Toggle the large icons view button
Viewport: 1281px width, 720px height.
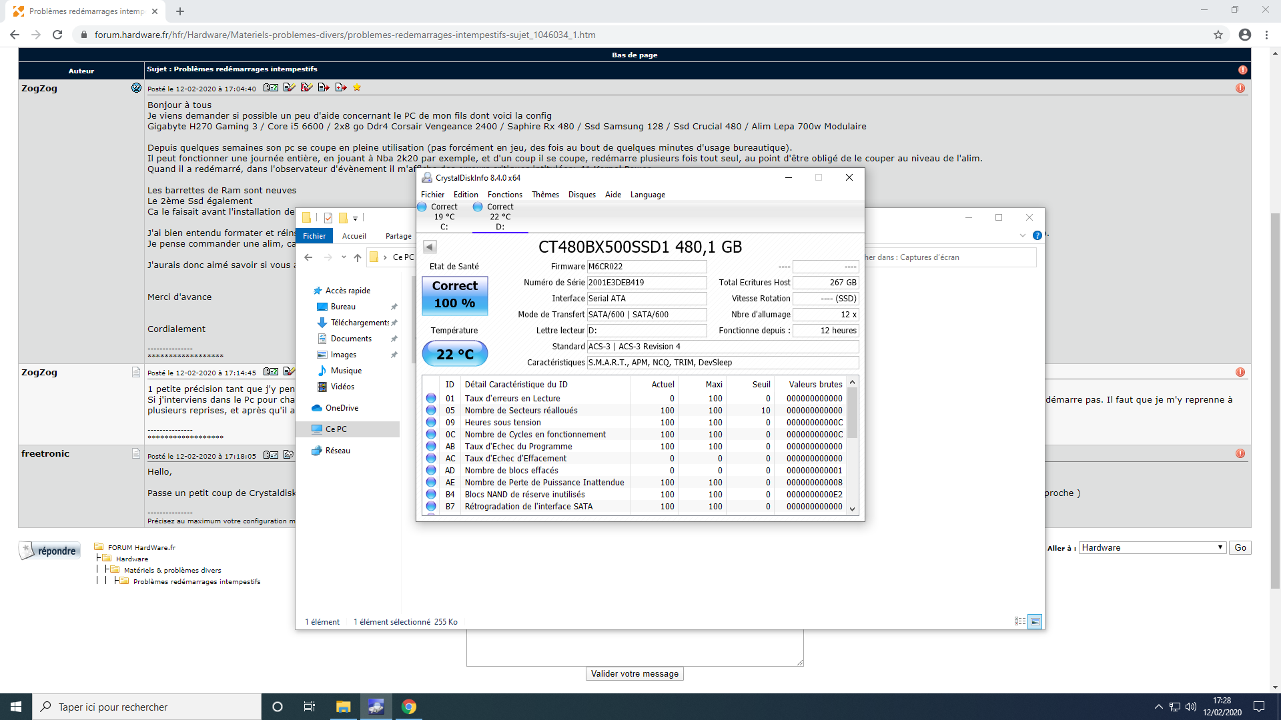point(1035,621)
